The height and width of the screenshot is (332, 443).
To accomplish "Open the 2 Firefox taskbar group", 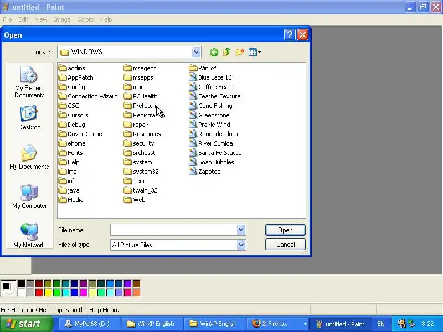I will point(277,324).
